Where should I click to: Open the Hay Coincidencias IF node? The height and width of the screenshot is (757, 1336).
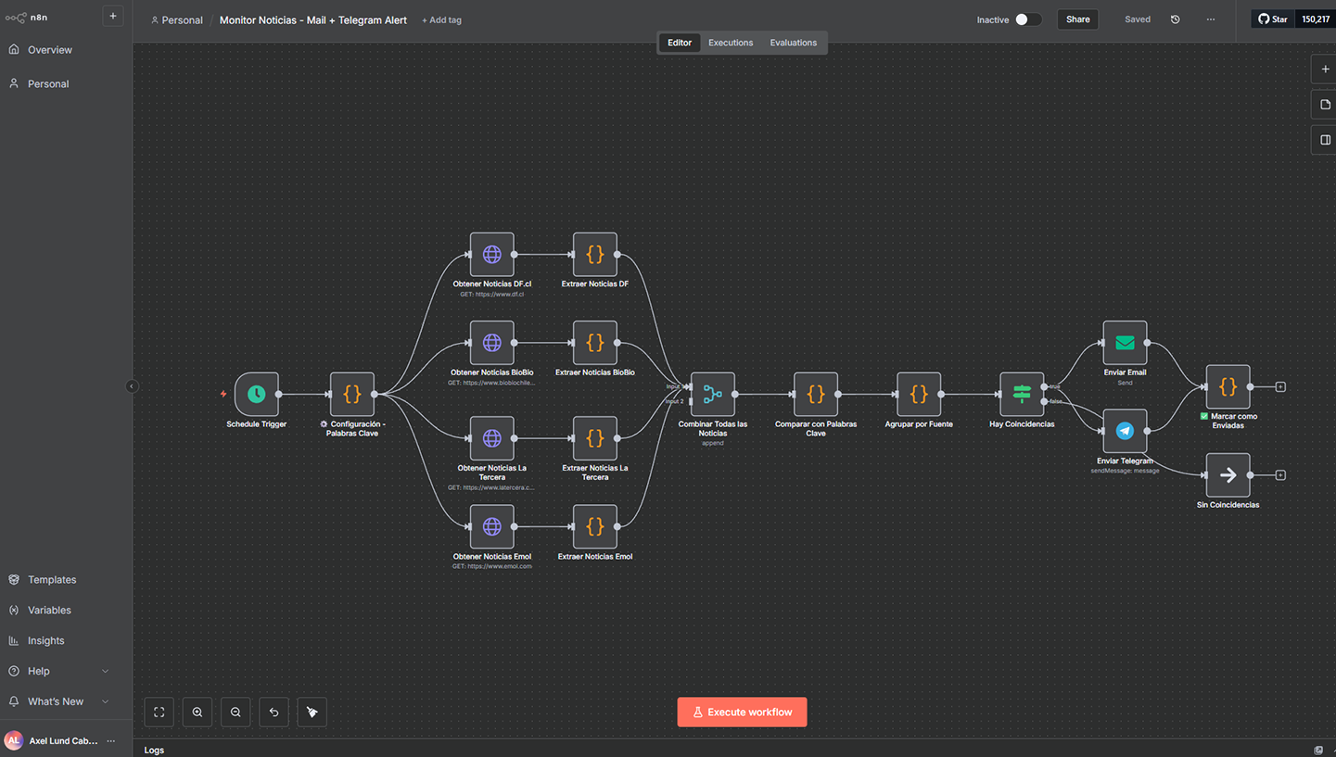1022,395
